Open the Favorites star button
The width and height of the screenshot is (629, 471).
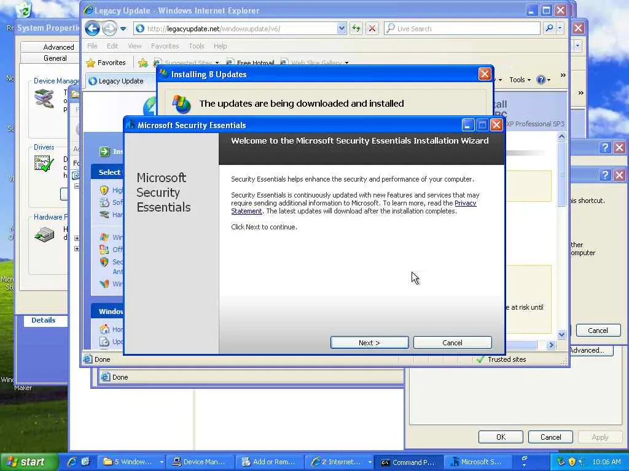pos(106,63)
